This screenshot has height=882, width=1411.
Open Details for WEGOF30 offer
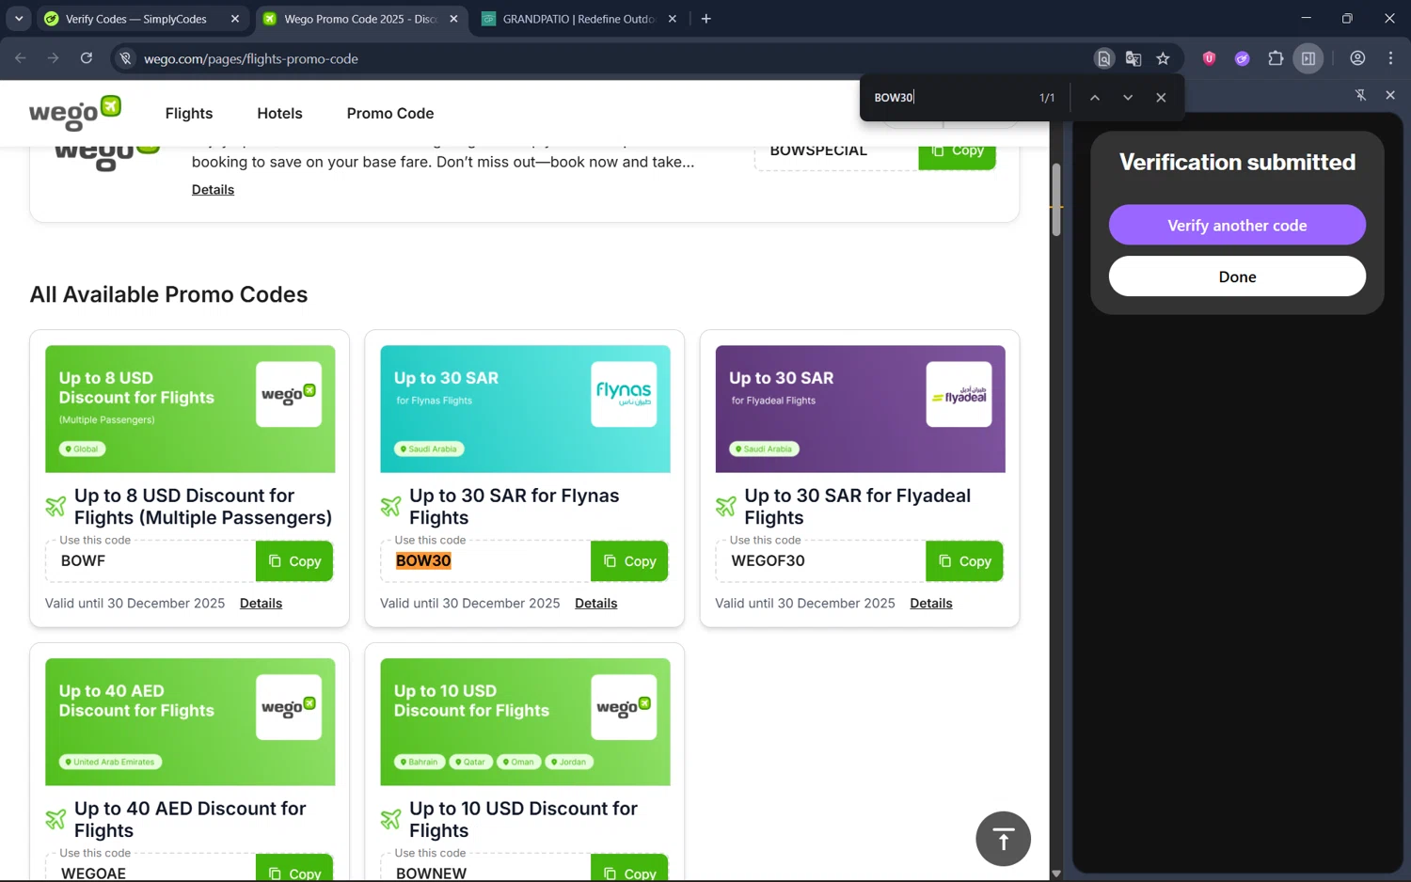[931, 604]
